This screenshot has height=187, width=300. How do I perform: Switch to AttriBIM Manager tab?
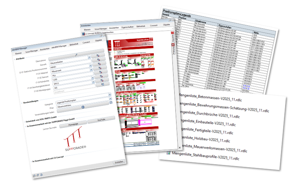59,46
